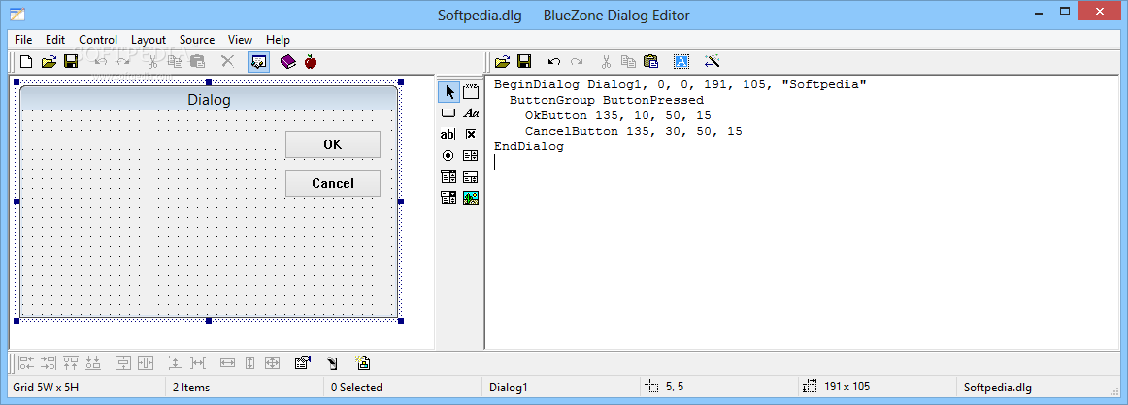Click Select All icon in source toolbar

point(680,62)
